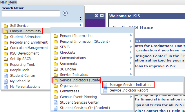Click the Set Up SACR text label
This screenshot has width=185, height=112.
click(x=20, y=59)
